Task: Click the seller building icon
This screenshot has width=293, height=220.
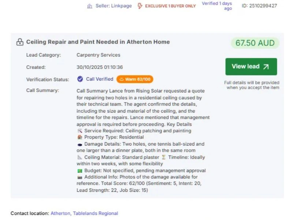Action: [90, 6]
